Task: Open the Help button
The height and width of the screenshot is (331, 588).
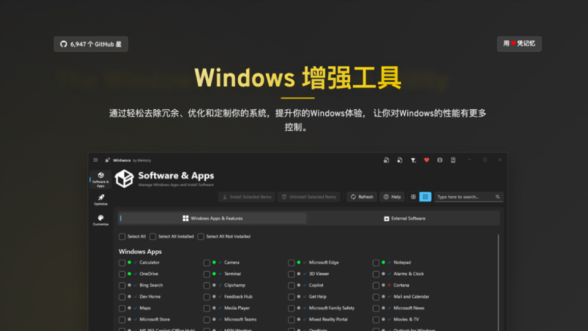Action: click(x=392, y=197)
